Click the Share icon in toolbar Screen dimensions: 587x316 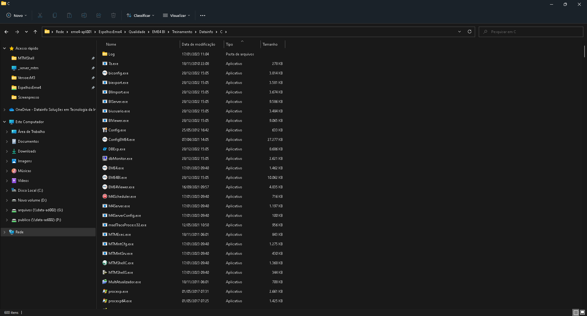[x=99, y=15]
